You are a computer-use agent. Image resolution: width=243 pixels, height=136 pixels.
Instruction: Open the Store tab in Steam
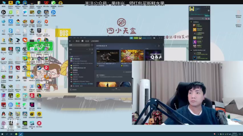77,41
